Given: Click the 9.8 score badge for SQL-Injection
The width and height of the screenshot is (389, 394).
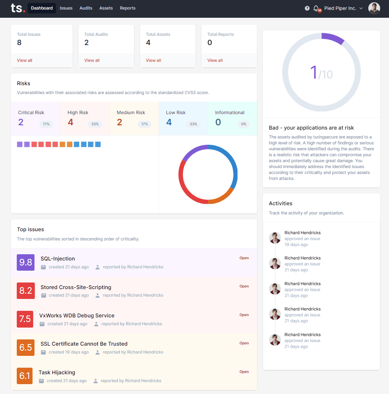Looking at the screenshot, I should (26, 262).
